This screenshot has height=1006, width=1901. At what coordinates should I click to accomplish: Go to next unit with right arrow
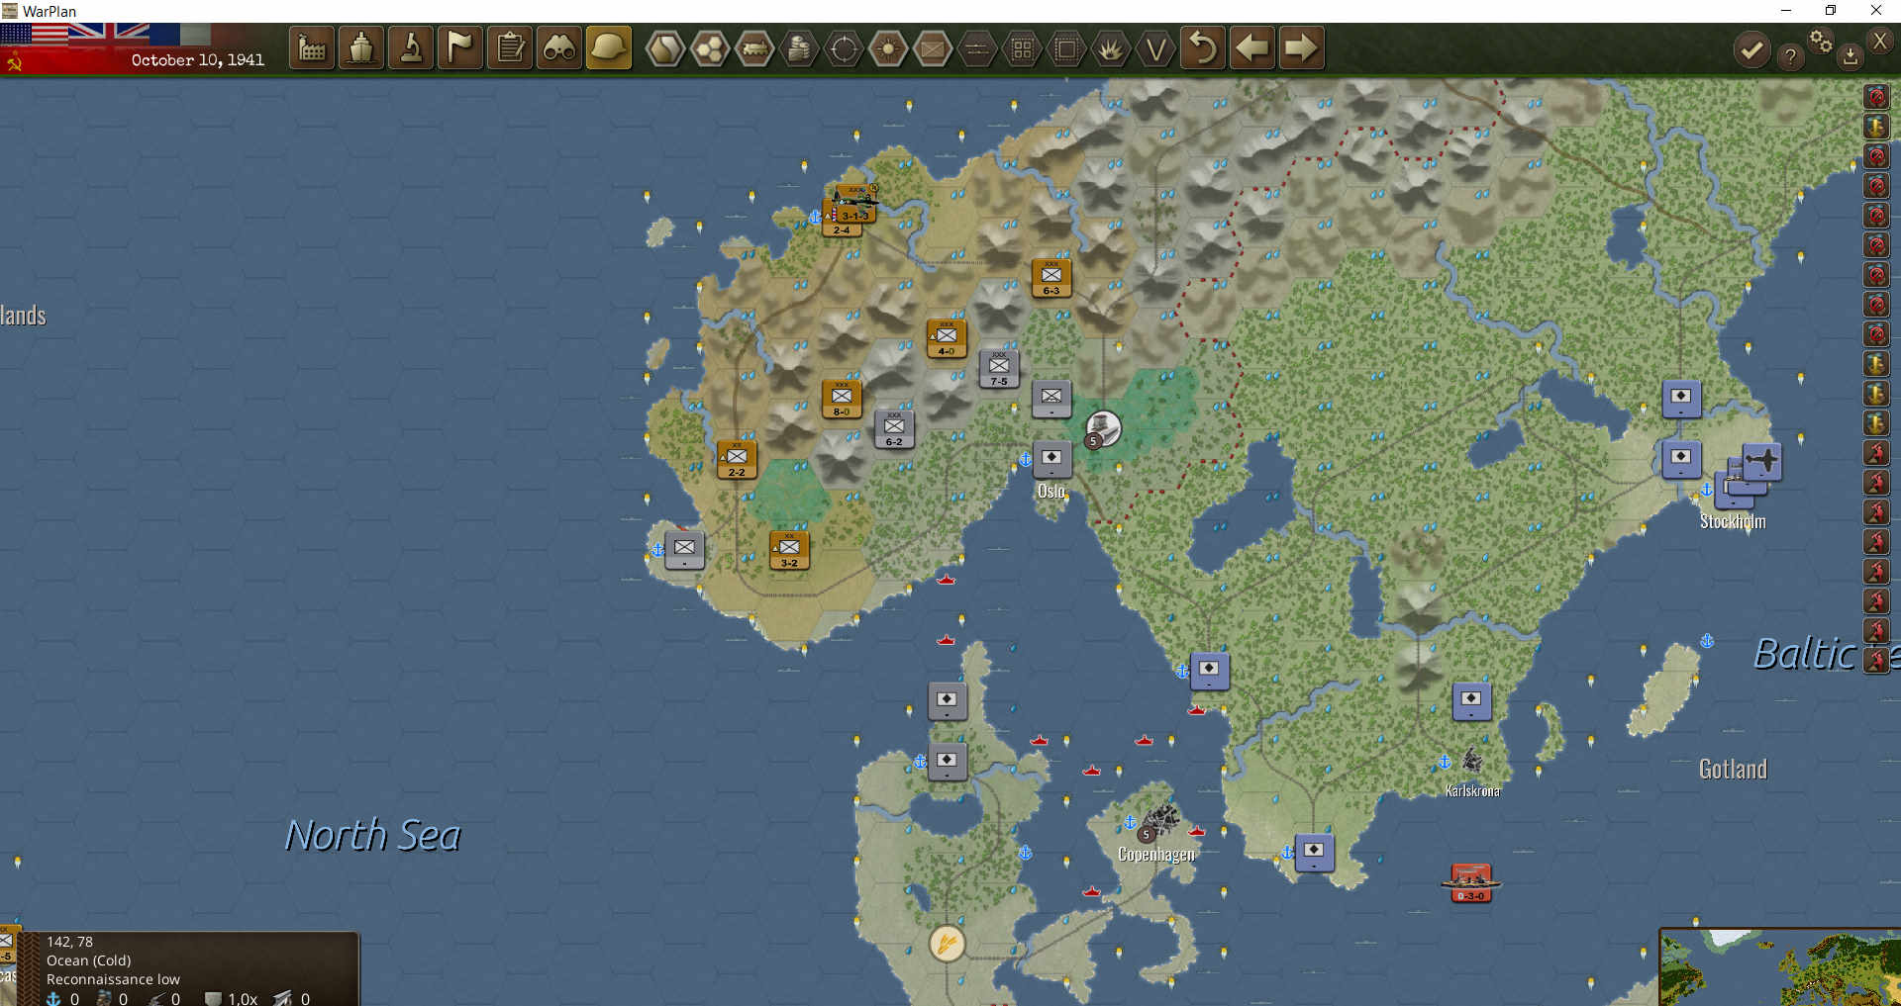tap(1302, 48)
